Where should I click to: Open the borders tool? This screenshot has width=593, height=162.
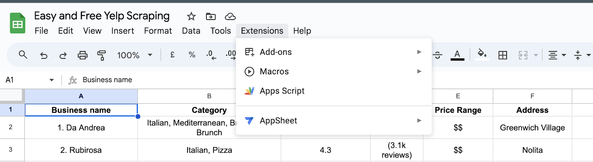point(503,55)
